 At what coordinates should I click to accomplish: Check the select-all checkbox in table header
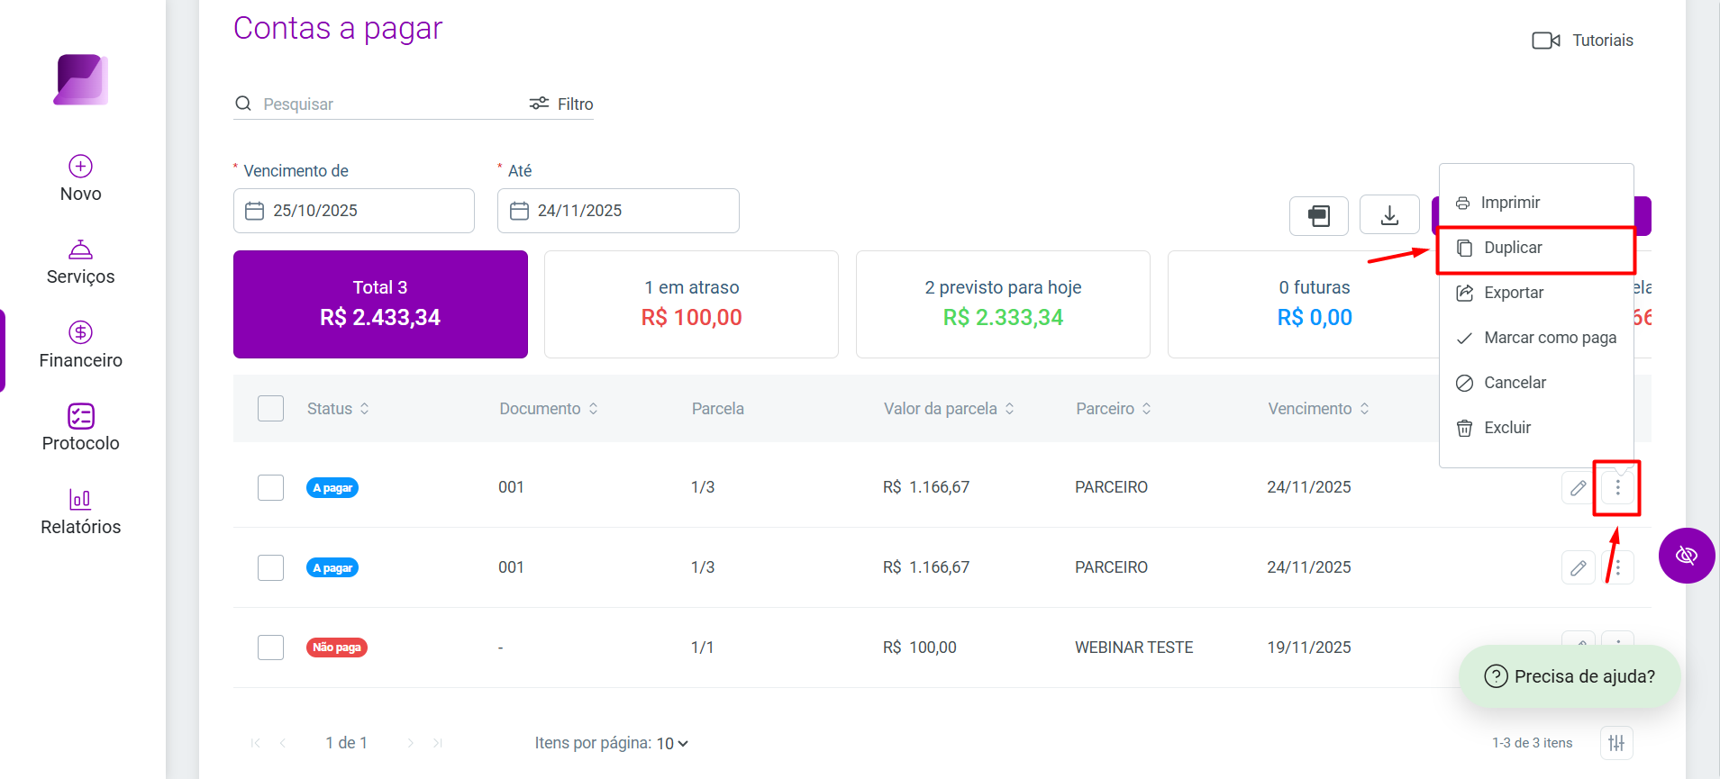(270, 408)
